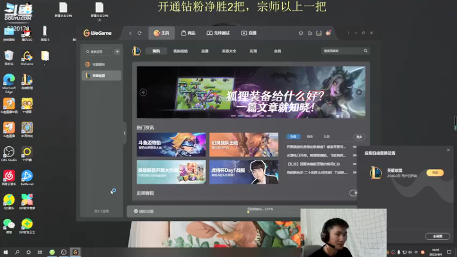
Task: Go back using the WeGame back arrow
Action: [x=130, y=33]
